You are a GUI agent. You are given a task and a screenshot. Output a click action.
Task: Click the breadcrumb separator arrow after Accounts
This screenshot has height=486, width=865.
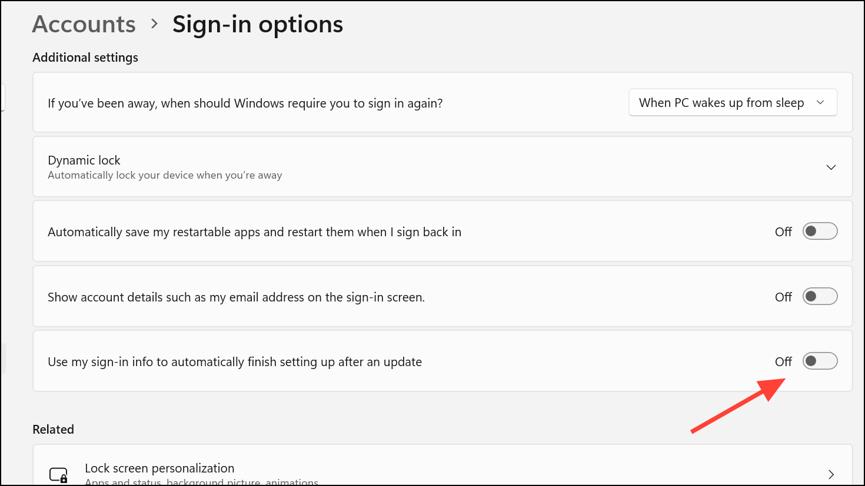coord(154,24)
